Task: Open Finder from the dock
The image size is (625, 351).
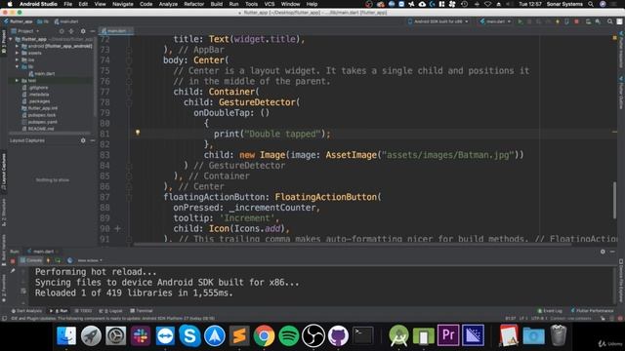Action: point(66,335)
